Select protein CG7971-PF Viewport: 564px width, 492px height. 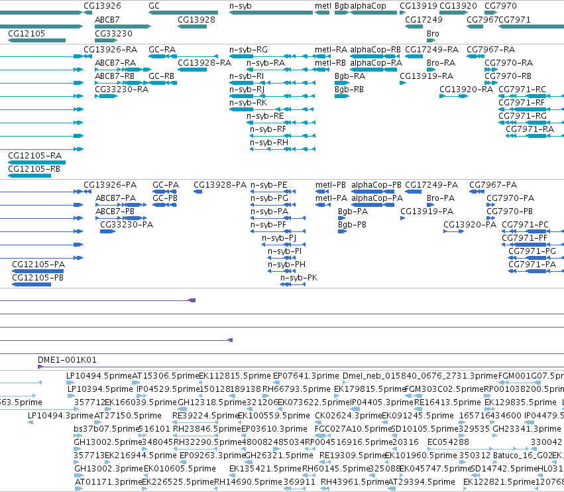[x=533, y=245]
